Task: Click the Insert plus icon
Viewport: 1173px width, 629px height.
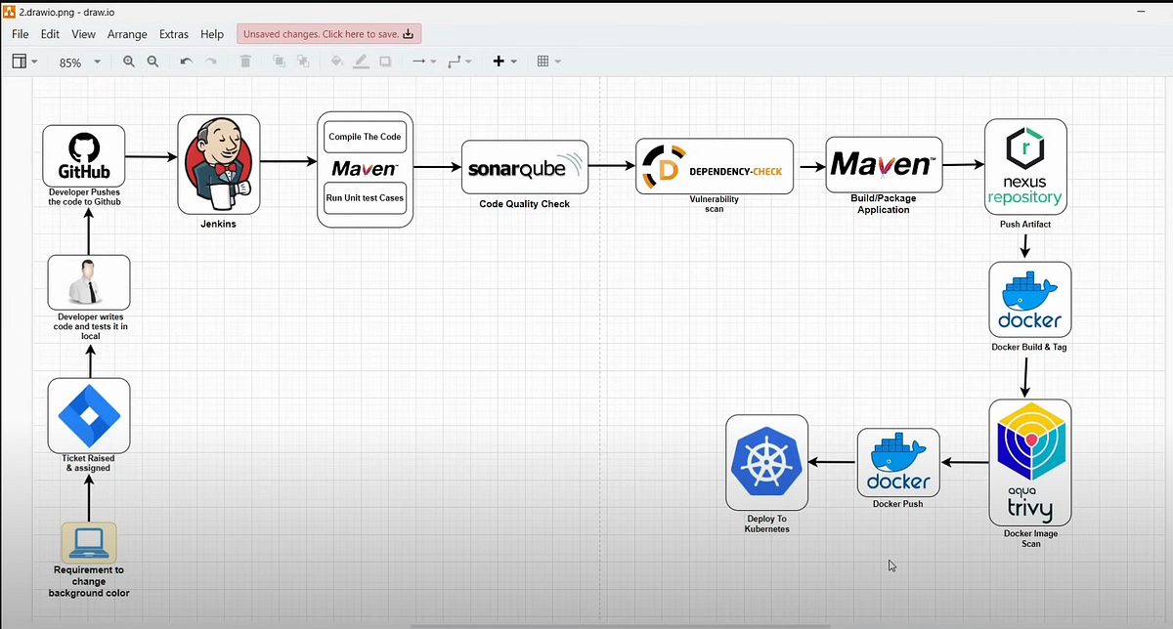Action: click(498, 61)
